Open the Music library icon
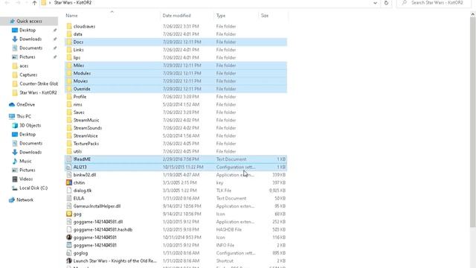 pos(15,161)
